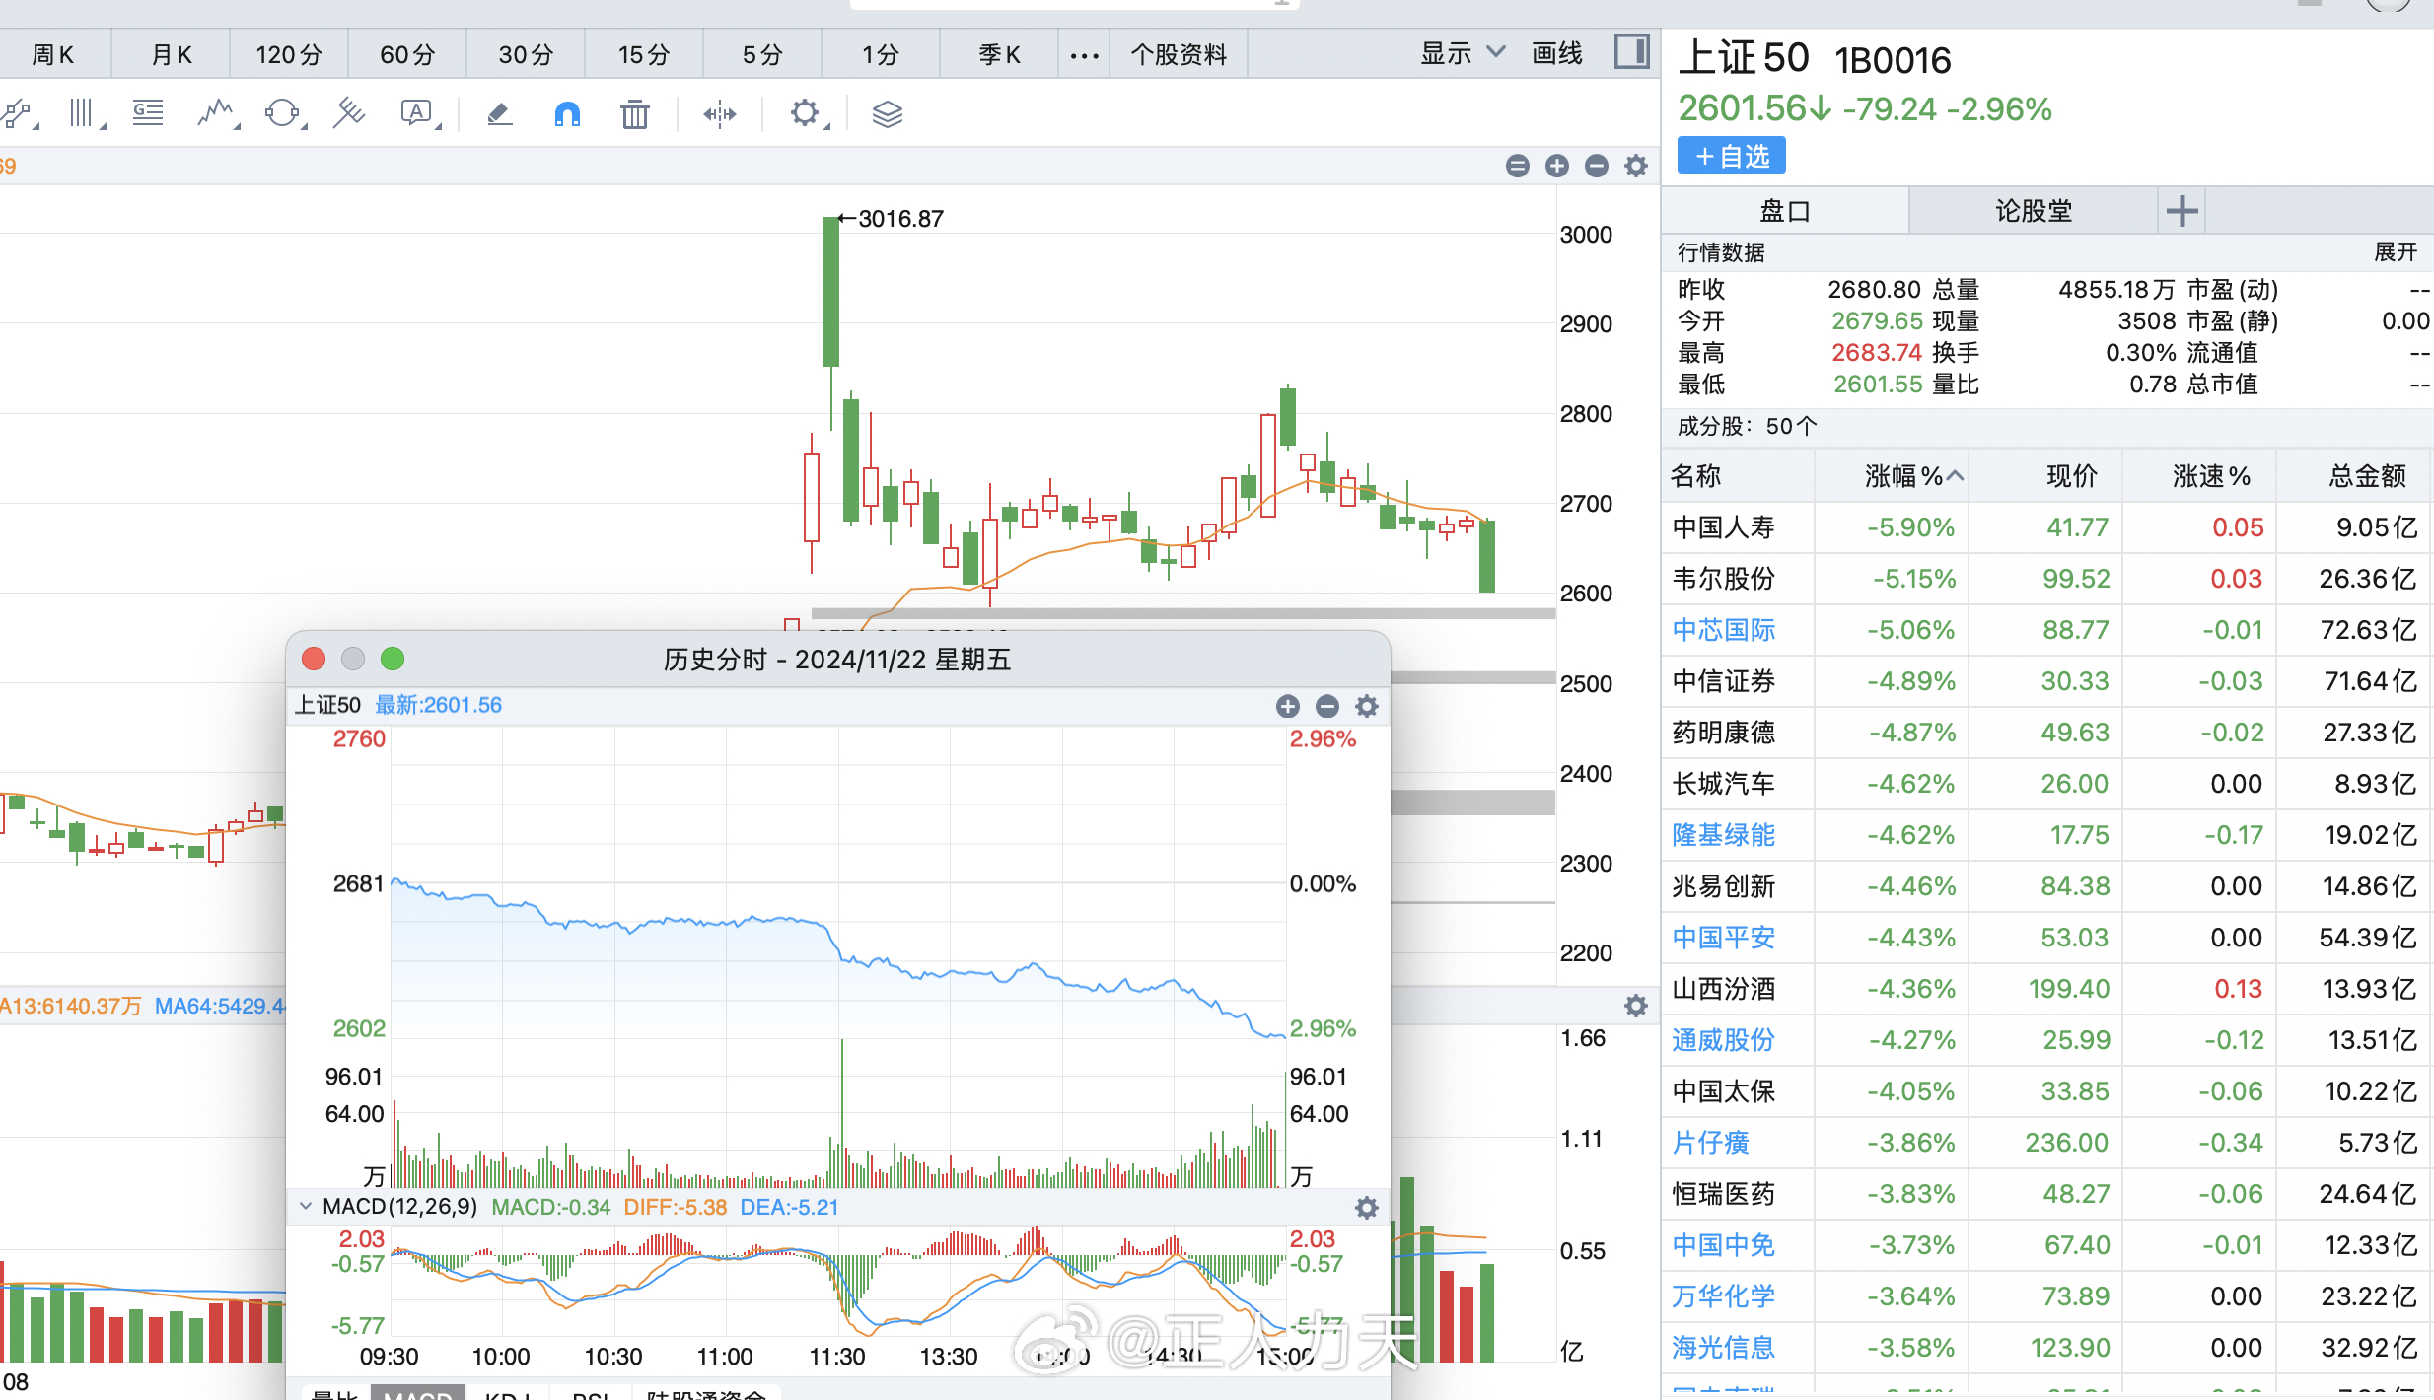
Task: Zoom out with minus icon in 历史分时 window
Action: pyautogui.click(x=1327, y=706)
